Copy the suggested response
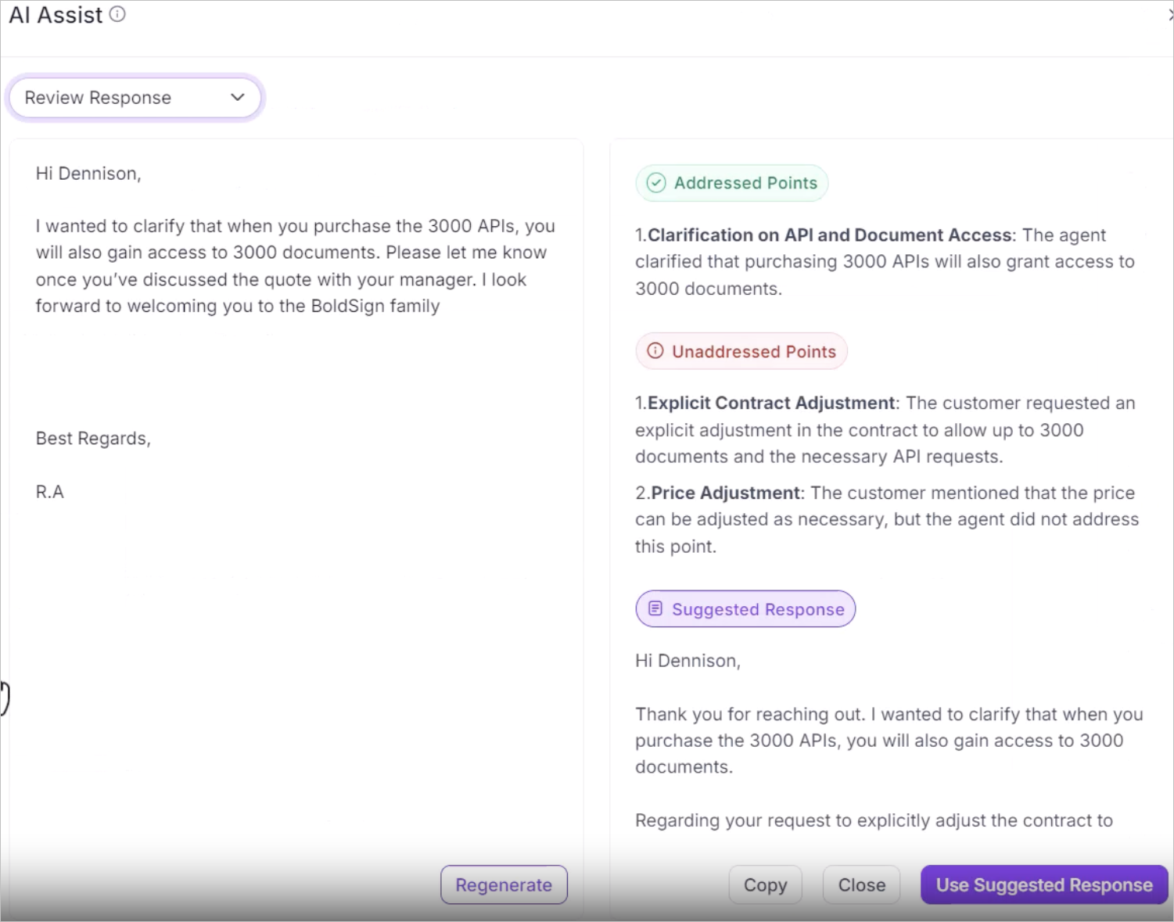 [765, 884]
